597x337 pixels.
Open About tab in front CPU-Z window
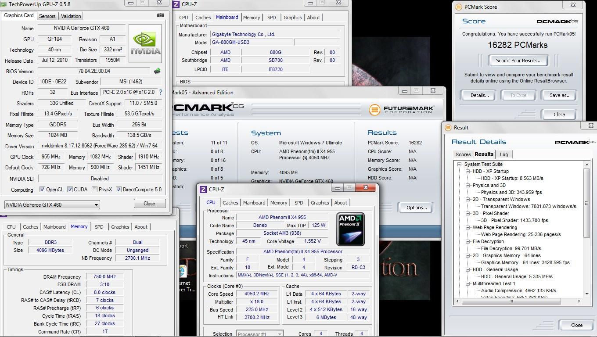tap(341, 203)
